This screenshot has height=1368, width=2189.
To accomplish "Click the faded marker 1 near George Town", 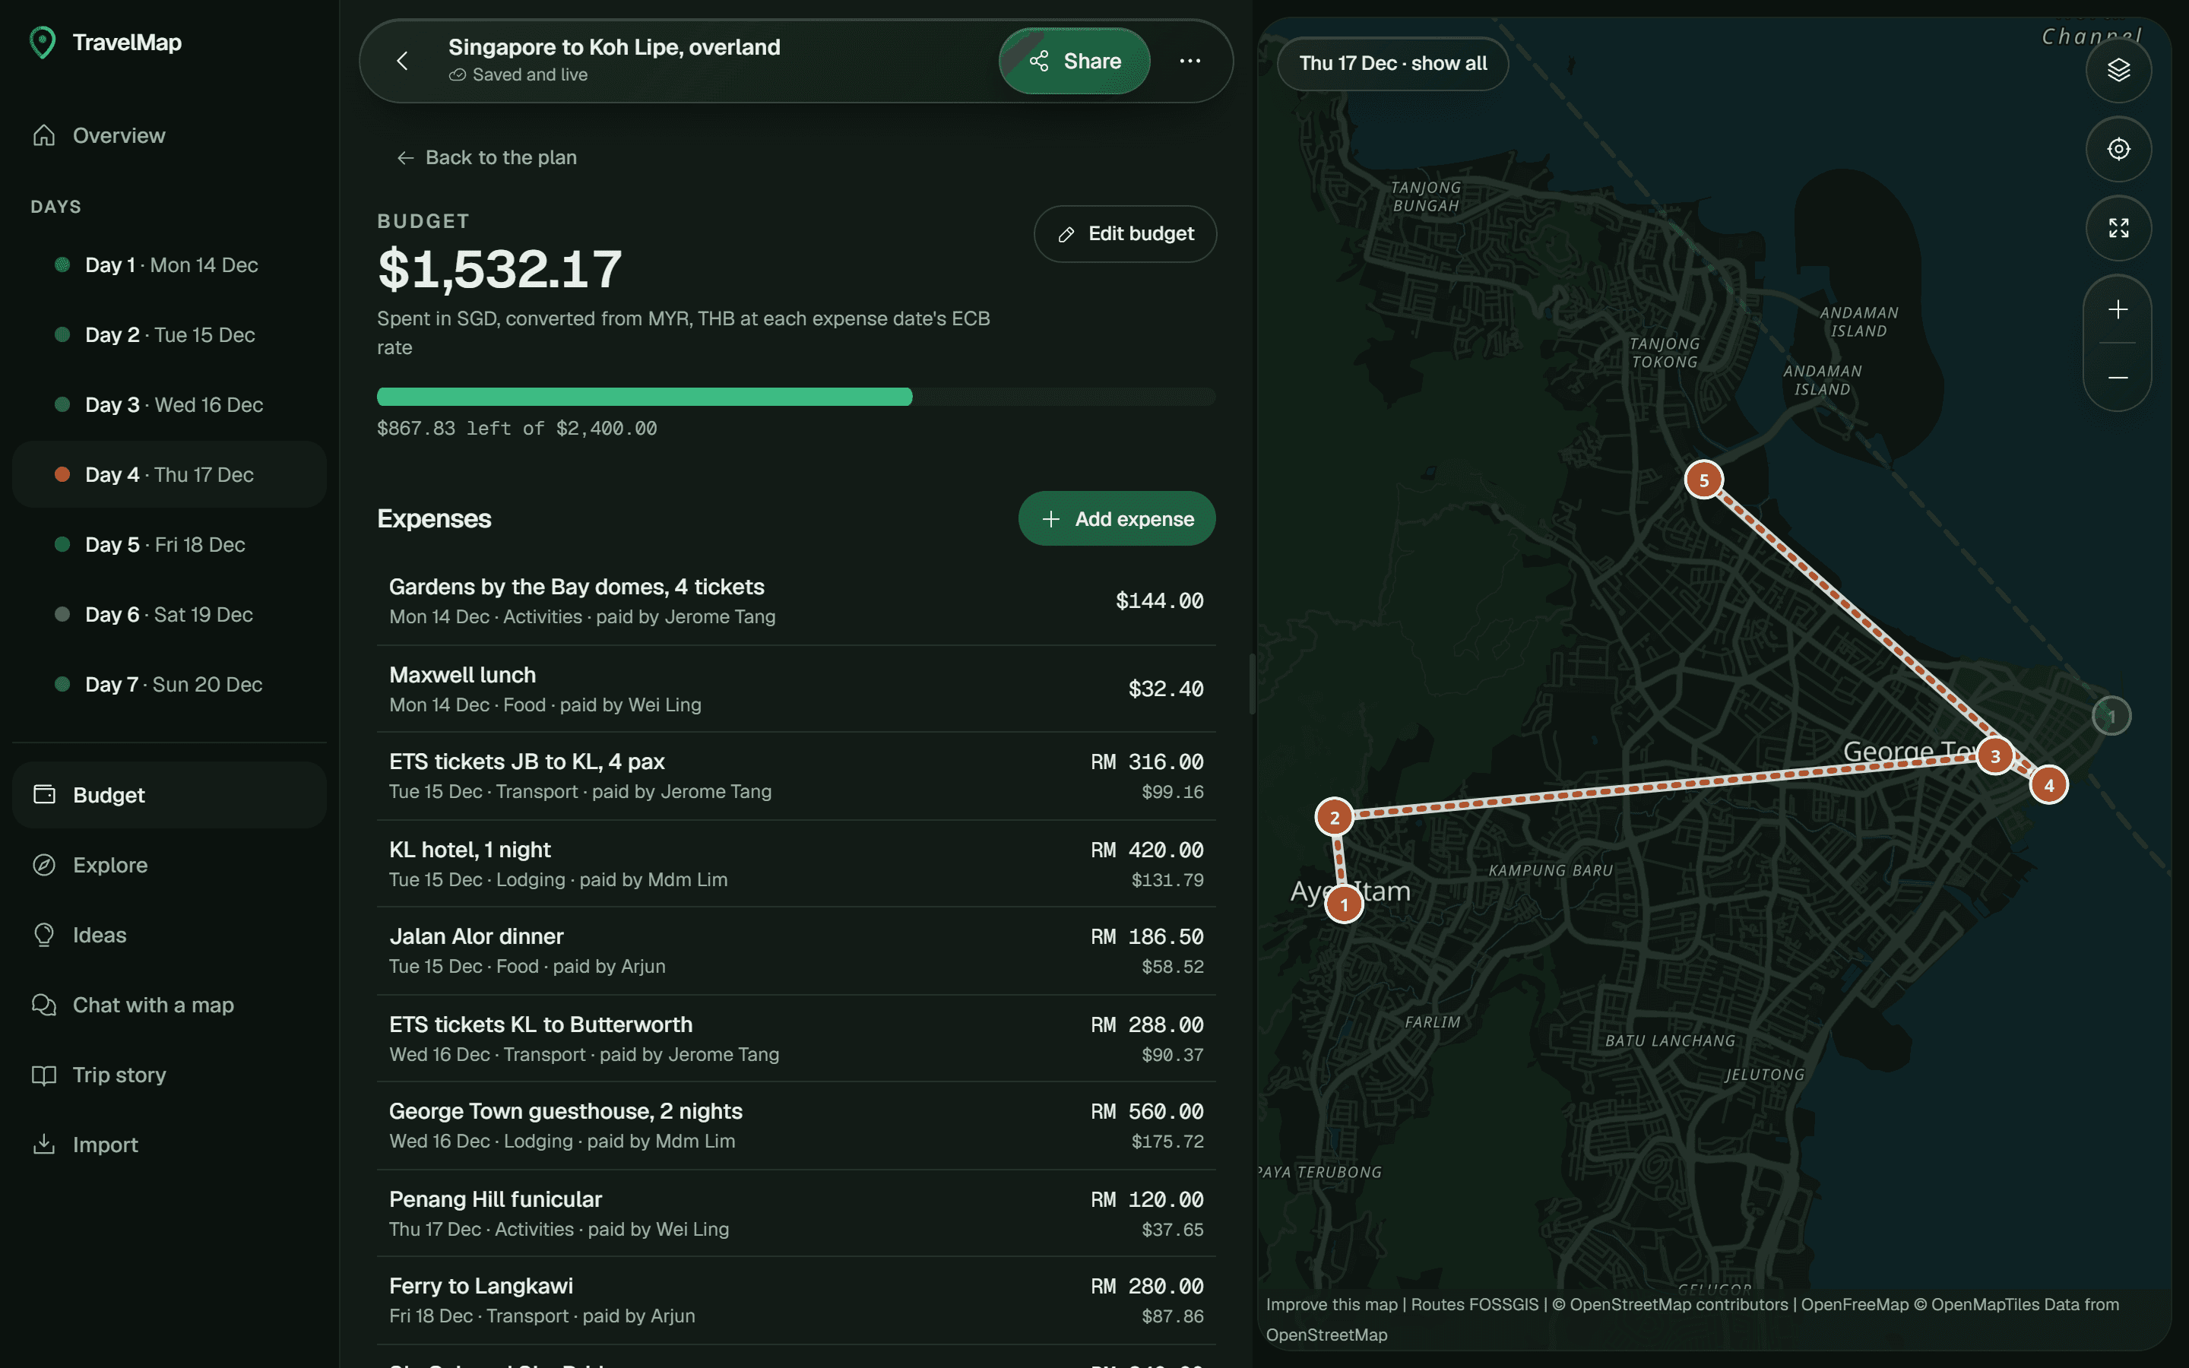I will pos(2111,717).
